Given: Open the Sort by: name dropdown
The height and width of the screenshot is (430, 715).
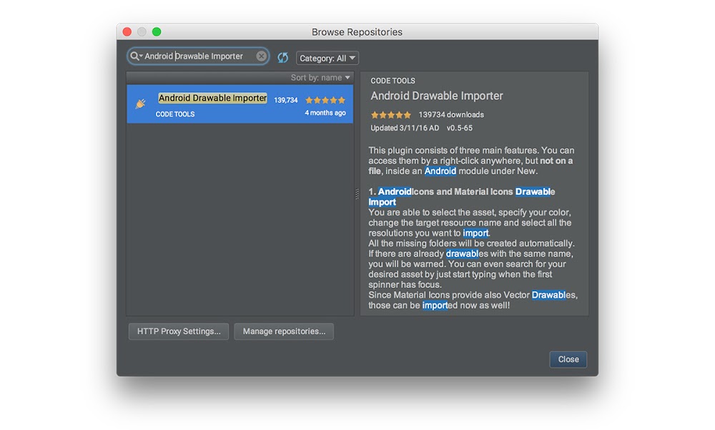Looking at the screenshot, I should click(x=320, y=78).
